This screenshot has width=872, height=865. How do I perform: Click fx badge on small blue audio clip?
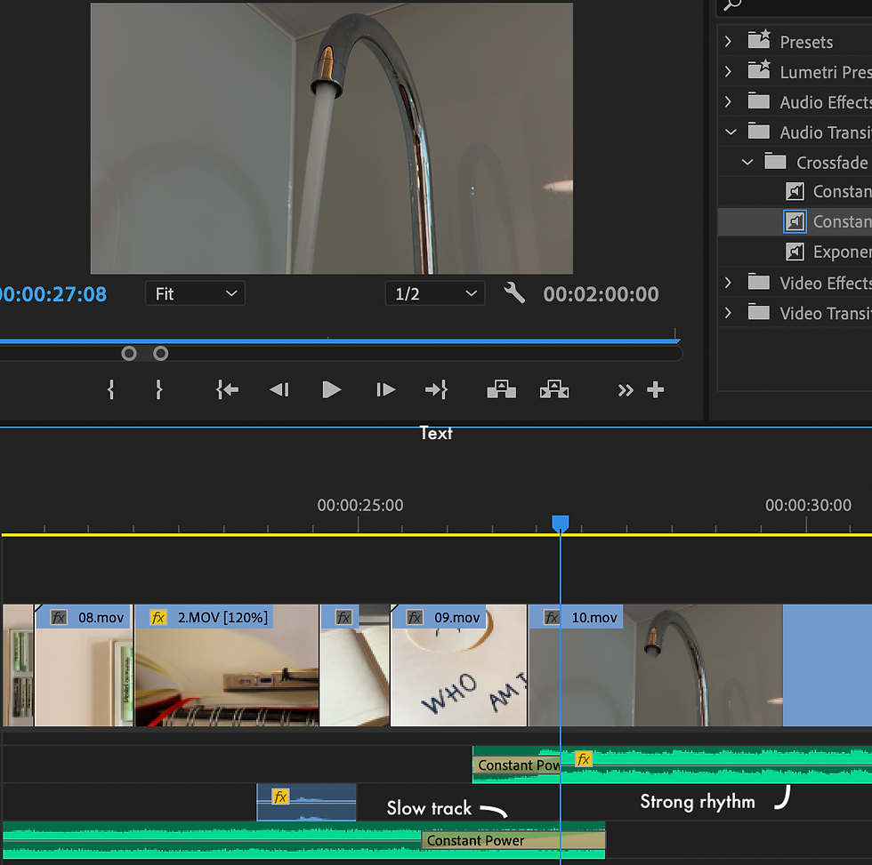[280, 797]
